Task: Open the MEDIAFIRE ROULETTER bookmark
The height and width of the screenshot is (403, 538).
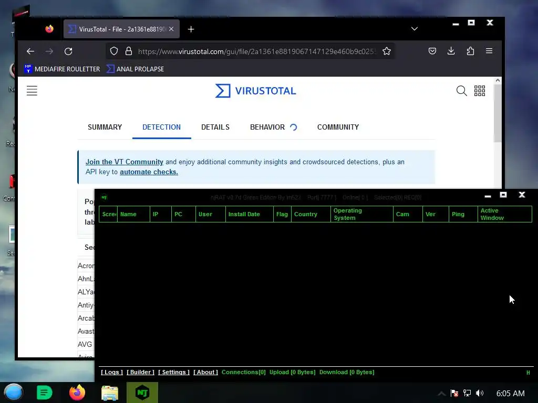Action: (x=63, y=69)
